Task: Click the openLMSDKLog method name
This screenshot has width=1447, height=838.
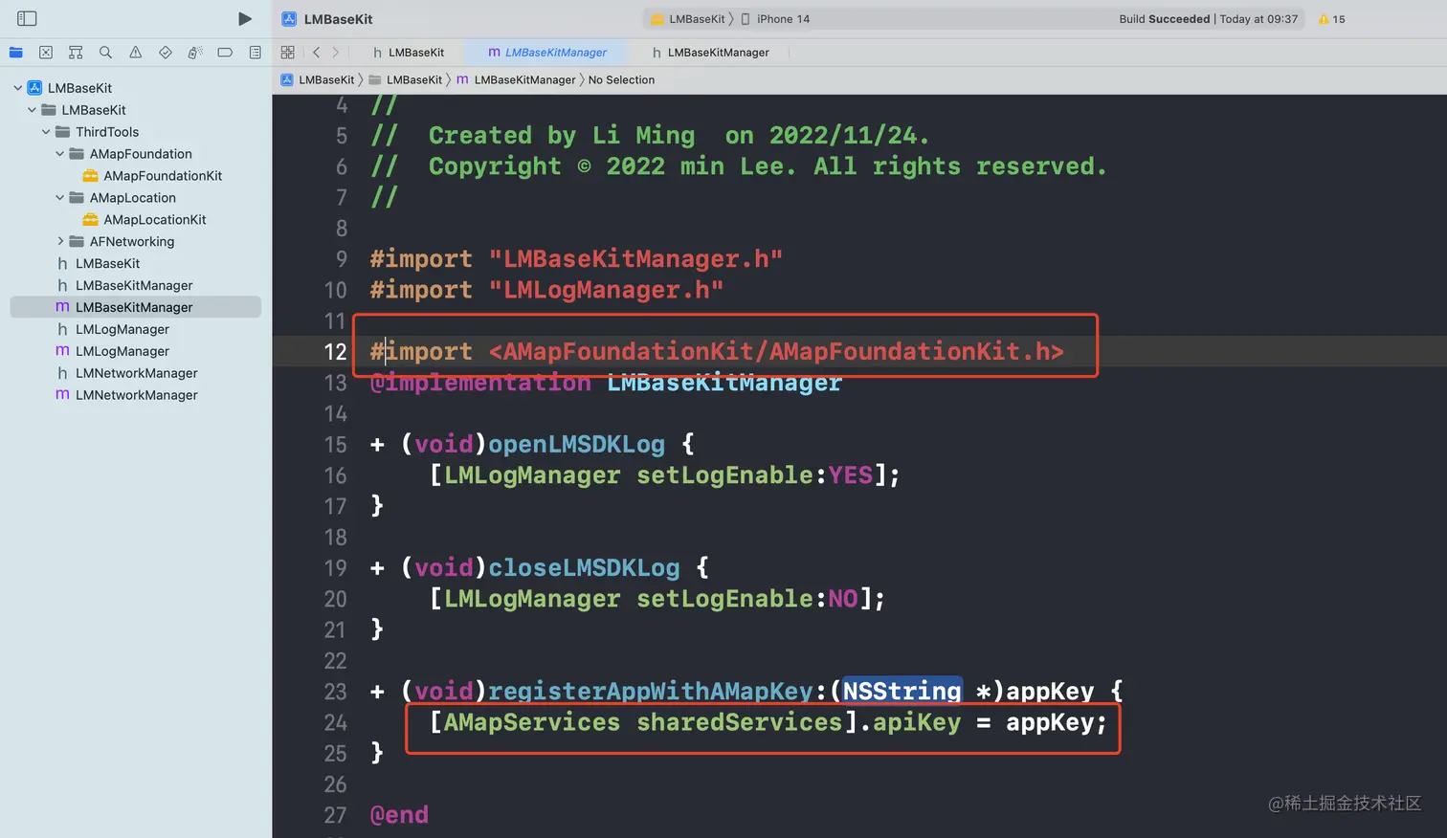Action: pos(576,445)
